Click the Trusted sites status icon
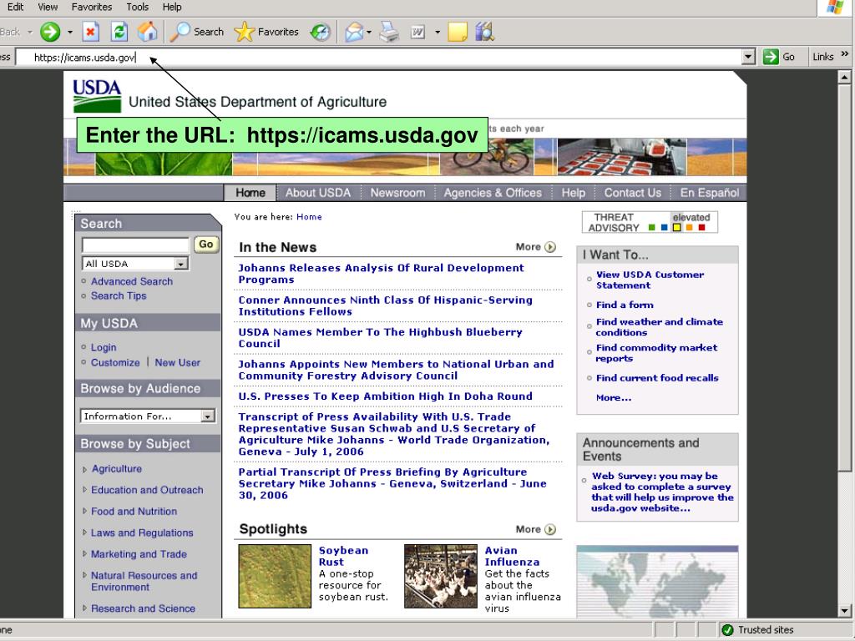 (727, 629)
